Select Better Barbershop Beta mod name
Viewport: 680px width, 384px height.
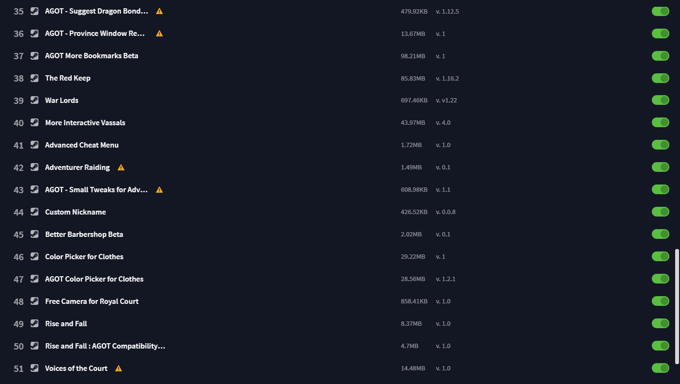84,234
